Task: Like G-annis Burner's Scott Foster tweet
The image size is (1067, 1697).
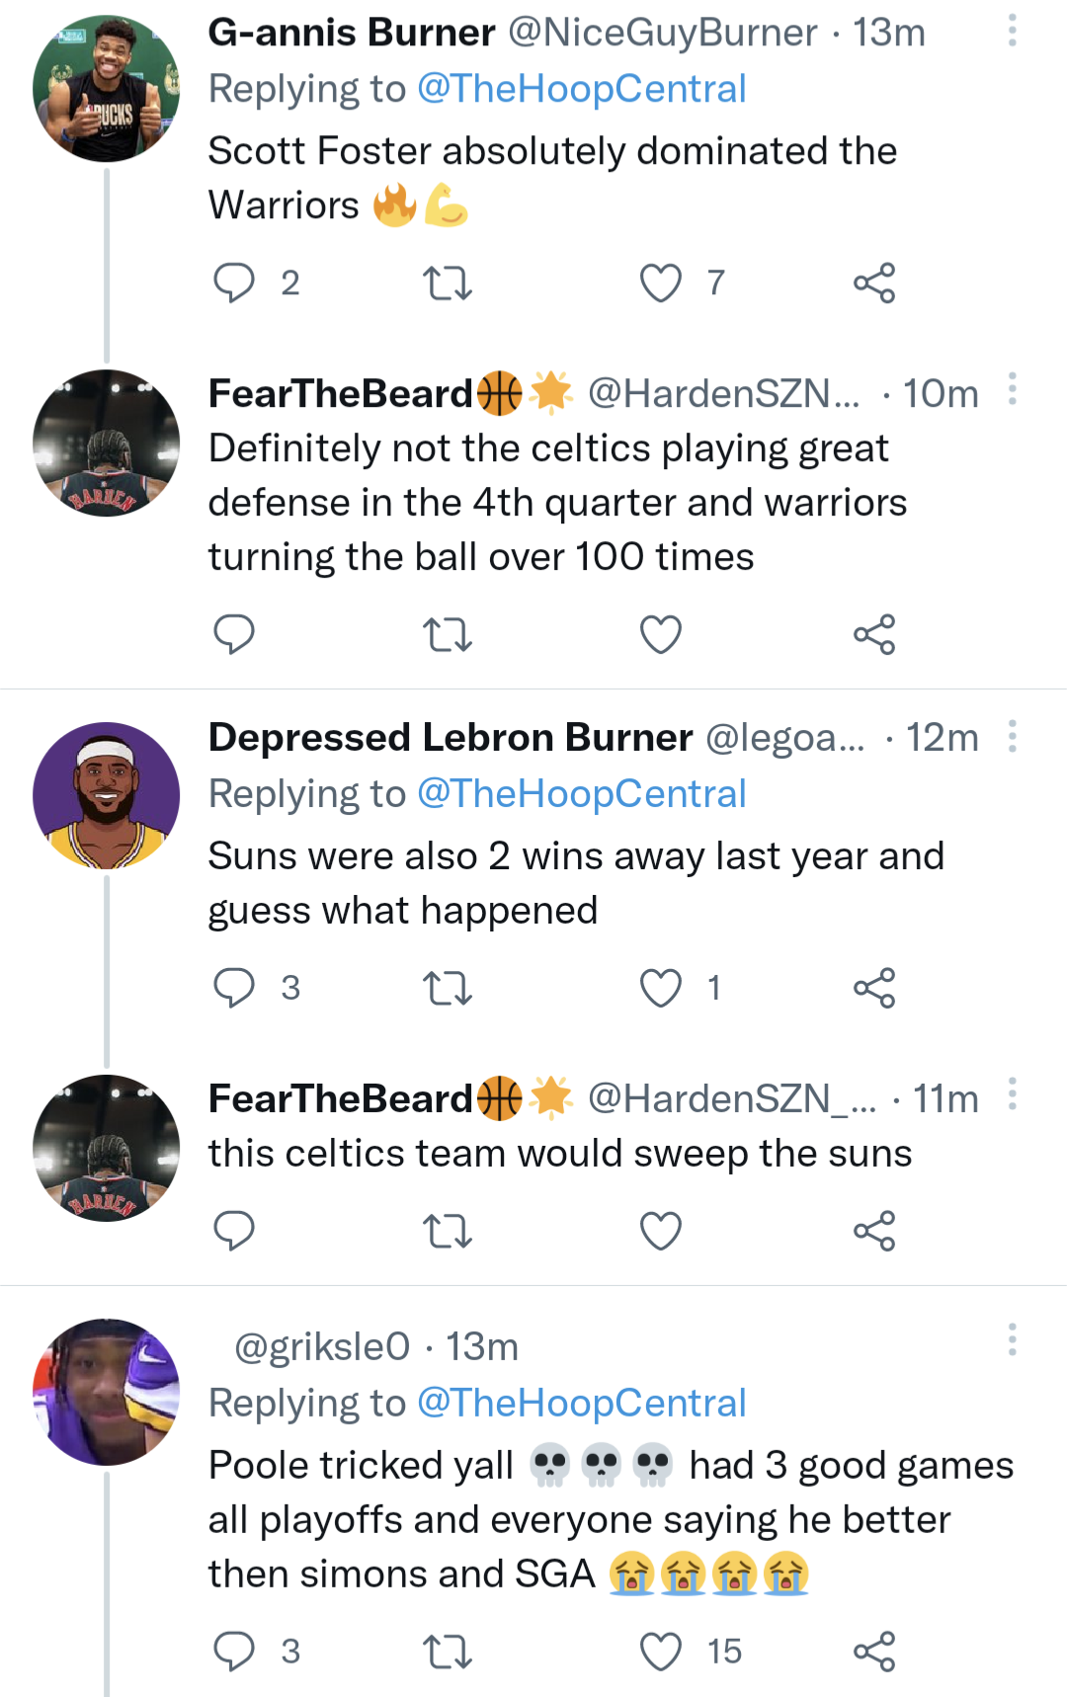Action: point(660,283)
